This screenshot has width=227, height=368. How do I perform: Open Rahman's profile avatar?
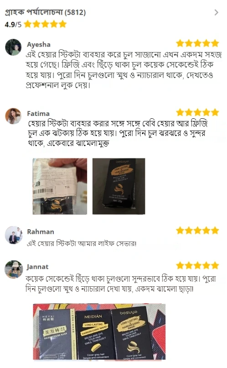[x=14, y=235]
